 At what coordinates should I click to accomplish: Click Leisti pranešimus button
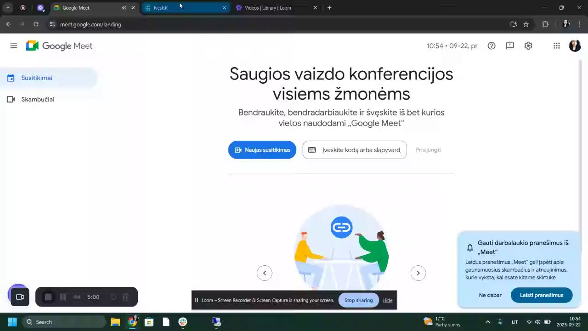[x=542, y=295]
